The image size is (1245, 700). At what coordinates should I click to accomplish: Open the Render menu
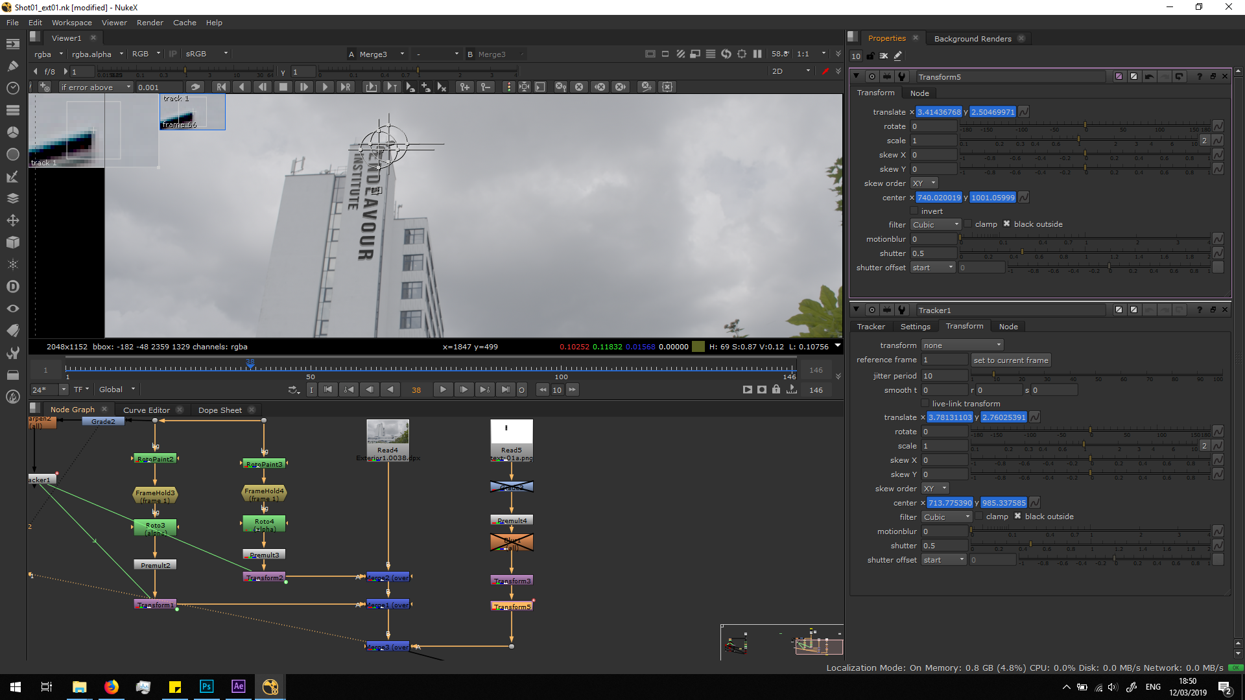pyautogui.click(x=150, y=23)
